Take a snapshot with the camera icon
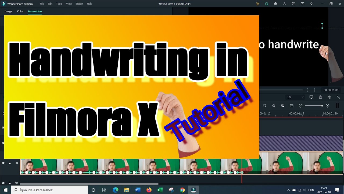The image size is (344, 194). pos(320,97)
